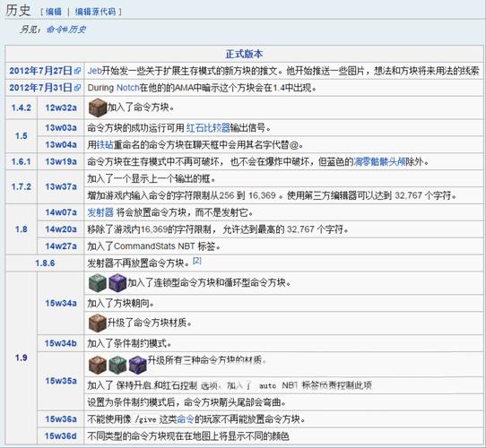Open snapshot 15w34b link
The image size is (486, 448).
tap(61, 343)
